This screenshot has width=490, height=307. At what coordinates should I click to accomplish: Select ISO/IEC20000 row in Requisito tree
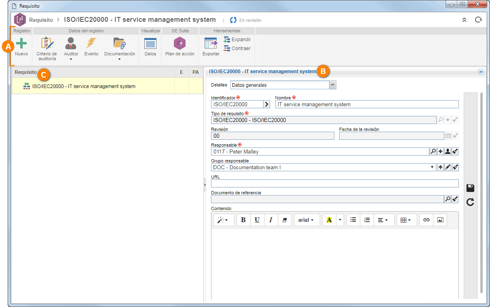point(108,86)
